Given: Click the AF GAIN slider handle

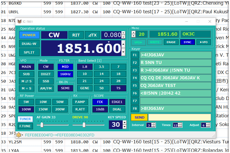Looking at the screenshot, I should [42, 125].
